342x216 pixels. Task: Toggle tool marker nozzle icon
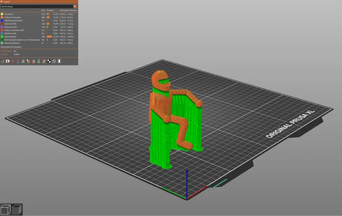pos(59,61)
